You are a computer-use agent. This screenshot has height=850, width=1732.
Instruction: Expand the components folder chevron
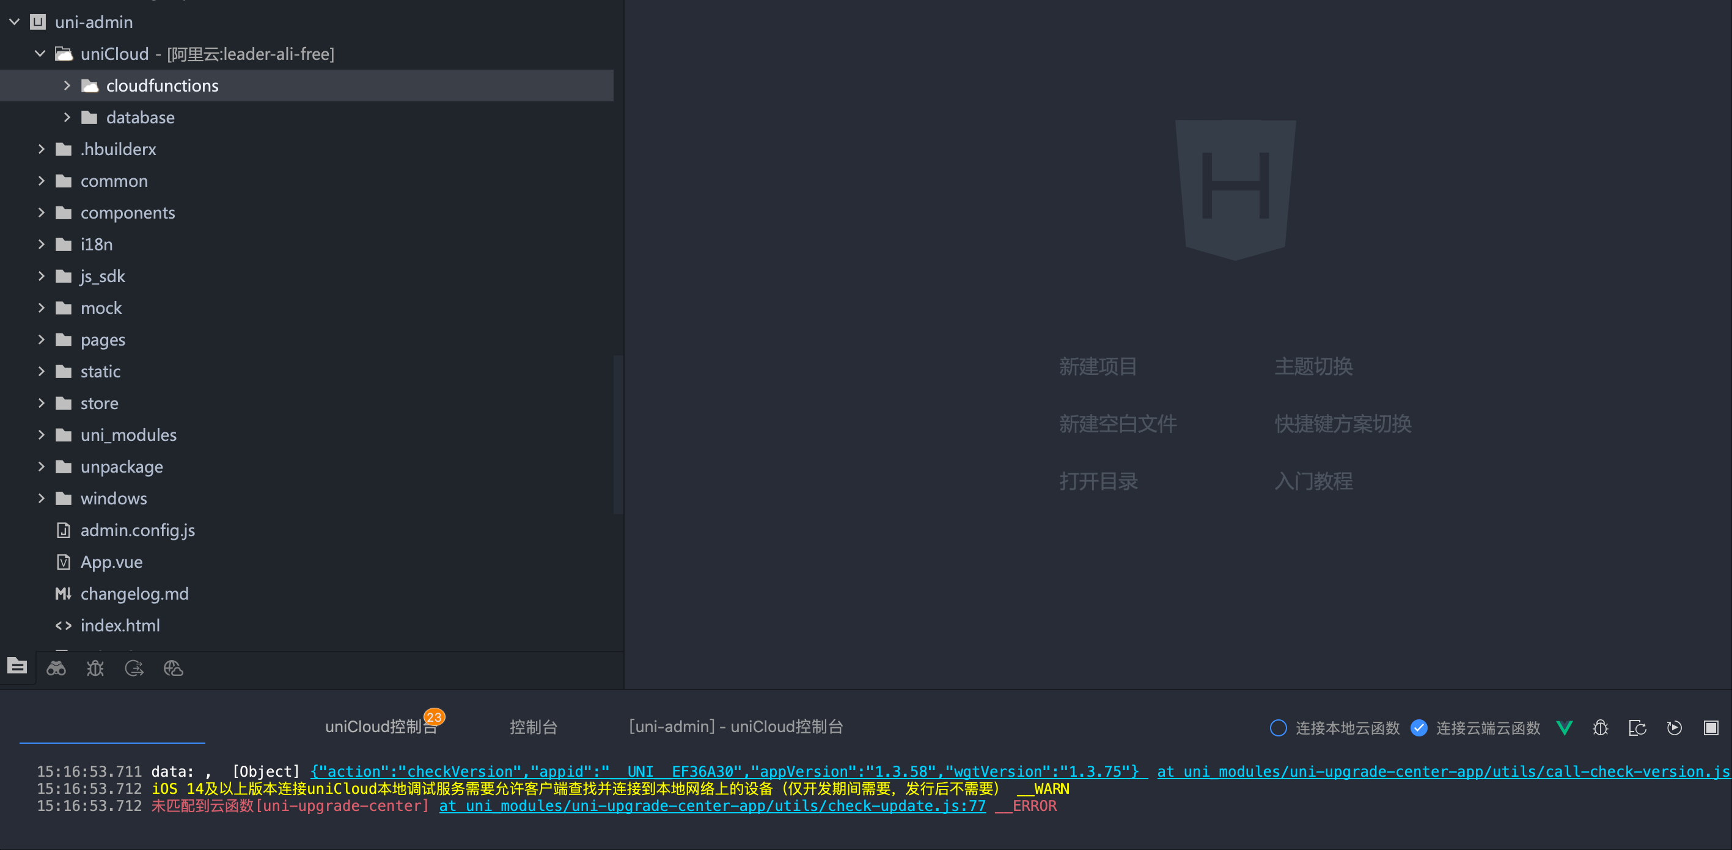point(41,212)
